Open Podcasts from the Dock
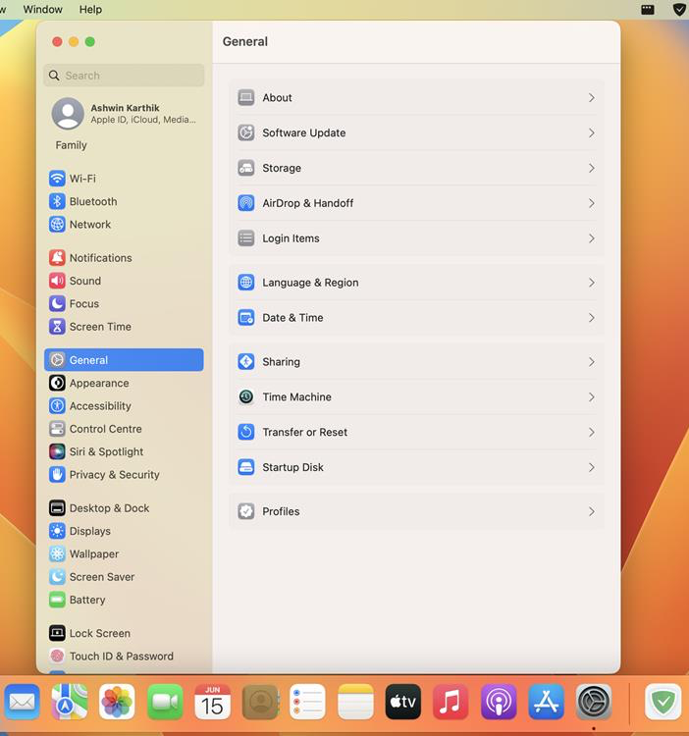The height and width of the screenshot is (736, 689). point(499,702)
